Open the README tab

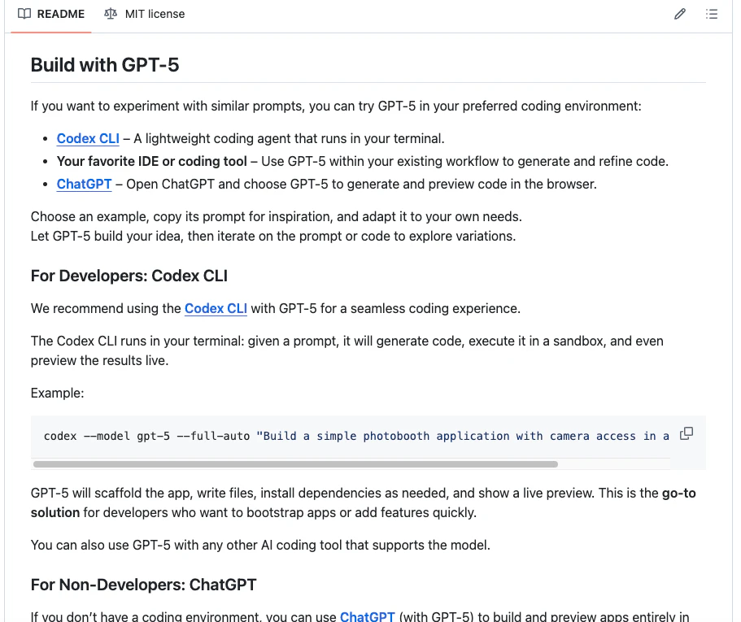51,14
